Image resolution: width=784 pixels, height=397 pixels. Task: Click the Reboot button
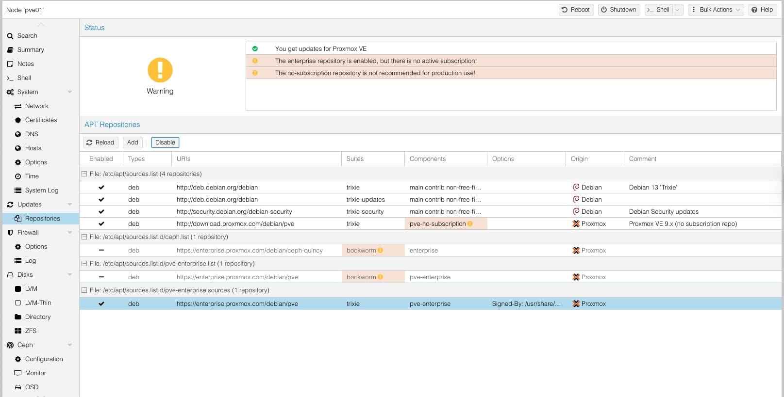coord(576,10)
